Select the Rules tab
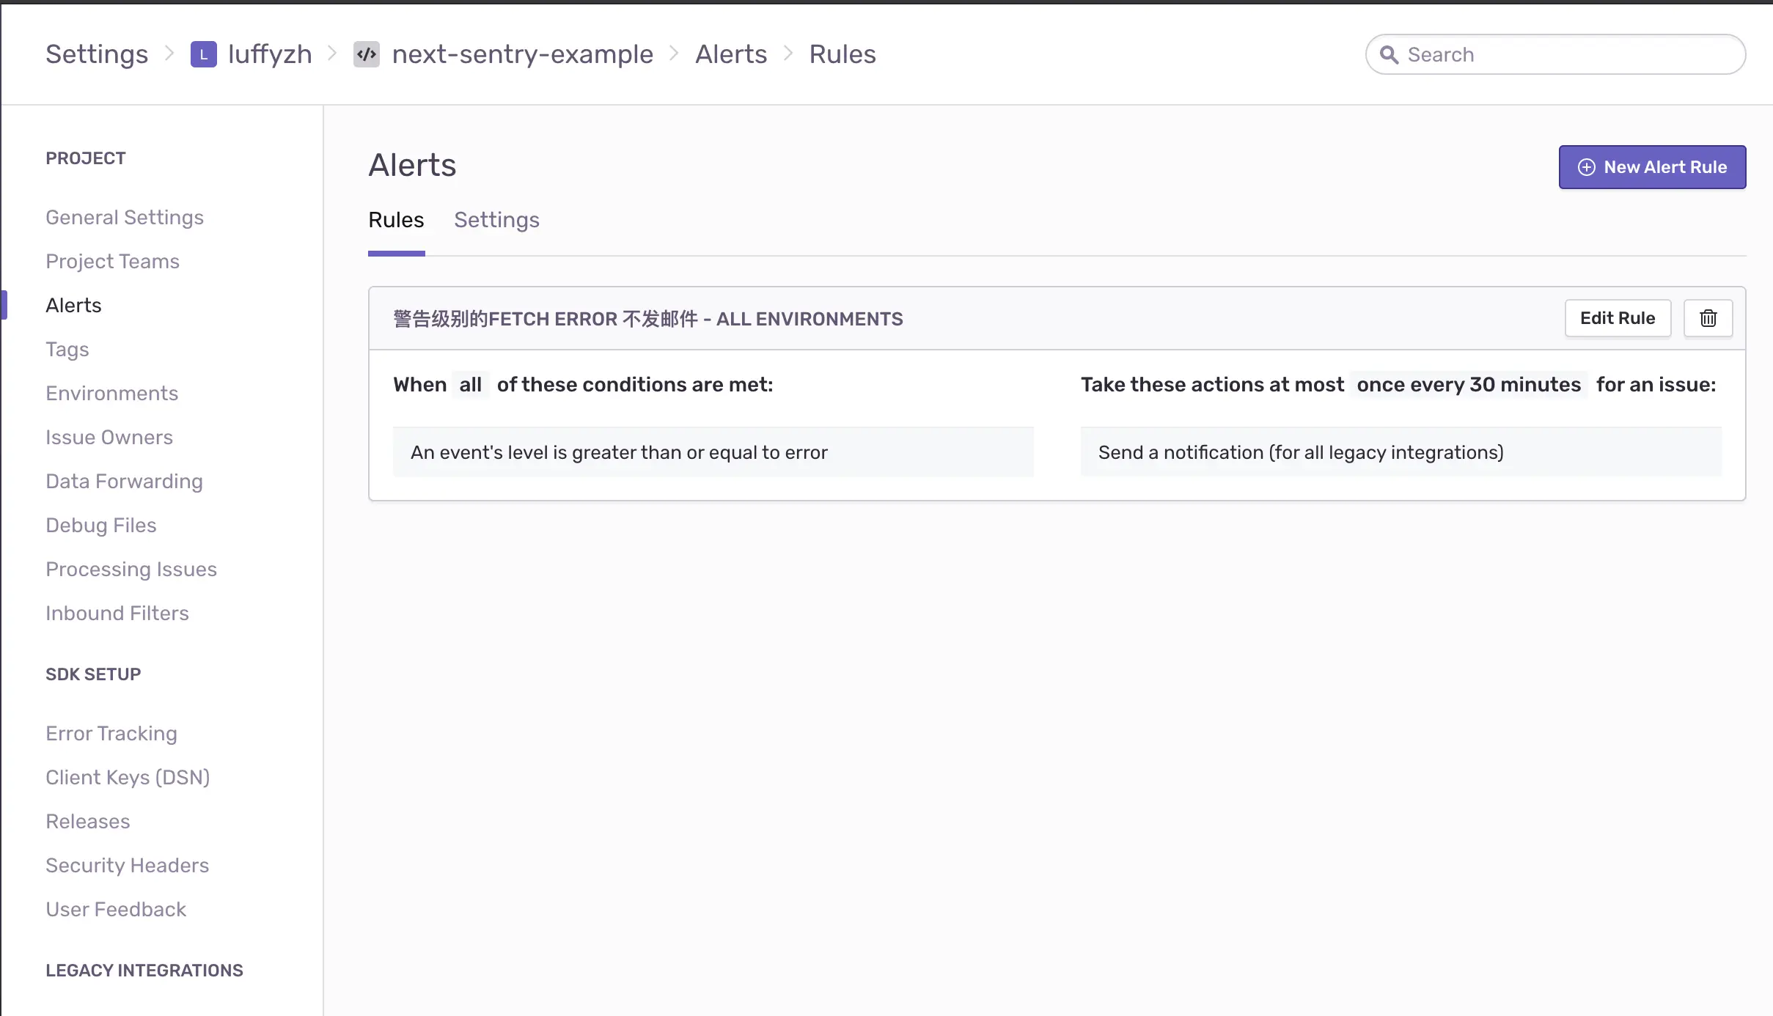The image size is (1773, 1016). (x=396, y=220)
